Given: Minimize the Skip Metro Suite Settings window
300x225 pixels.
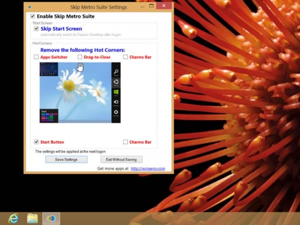Looking at the screenshot, I should pyautogui.click(x=142, y=6).
